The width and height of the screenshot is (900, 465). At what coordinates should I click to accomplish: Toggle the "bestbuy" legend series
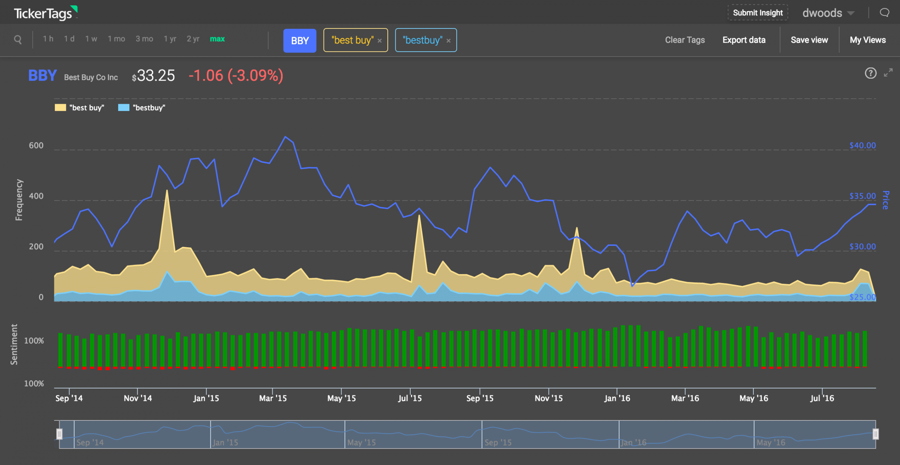tap(142, 108)
